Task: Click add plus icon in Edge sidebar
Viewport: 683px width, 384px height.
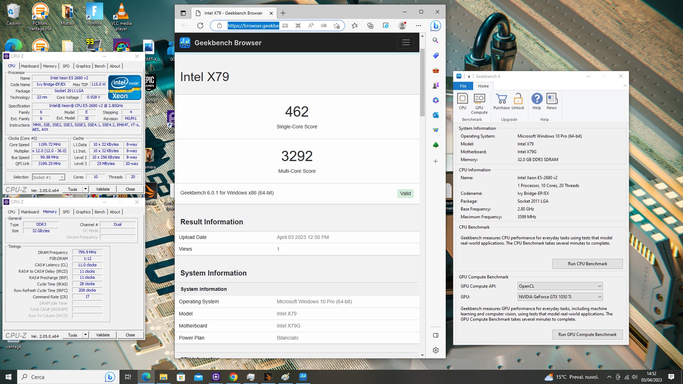Action: pyautogui.click(x=435, y=161)
